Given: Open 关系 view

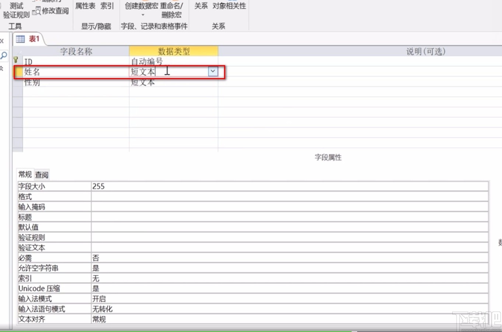Looking at the screenshot, I should click(201, 6).
